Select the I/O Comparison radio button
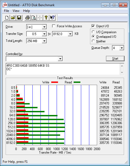 [93, 32]
